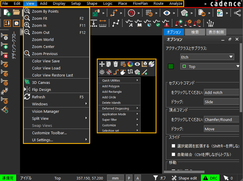Click the trash delete icon in popup
This screenshot has width=243, height=181.
point(116,64)
